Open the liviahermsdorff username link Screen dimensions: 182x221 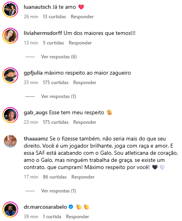coord(43,33)
